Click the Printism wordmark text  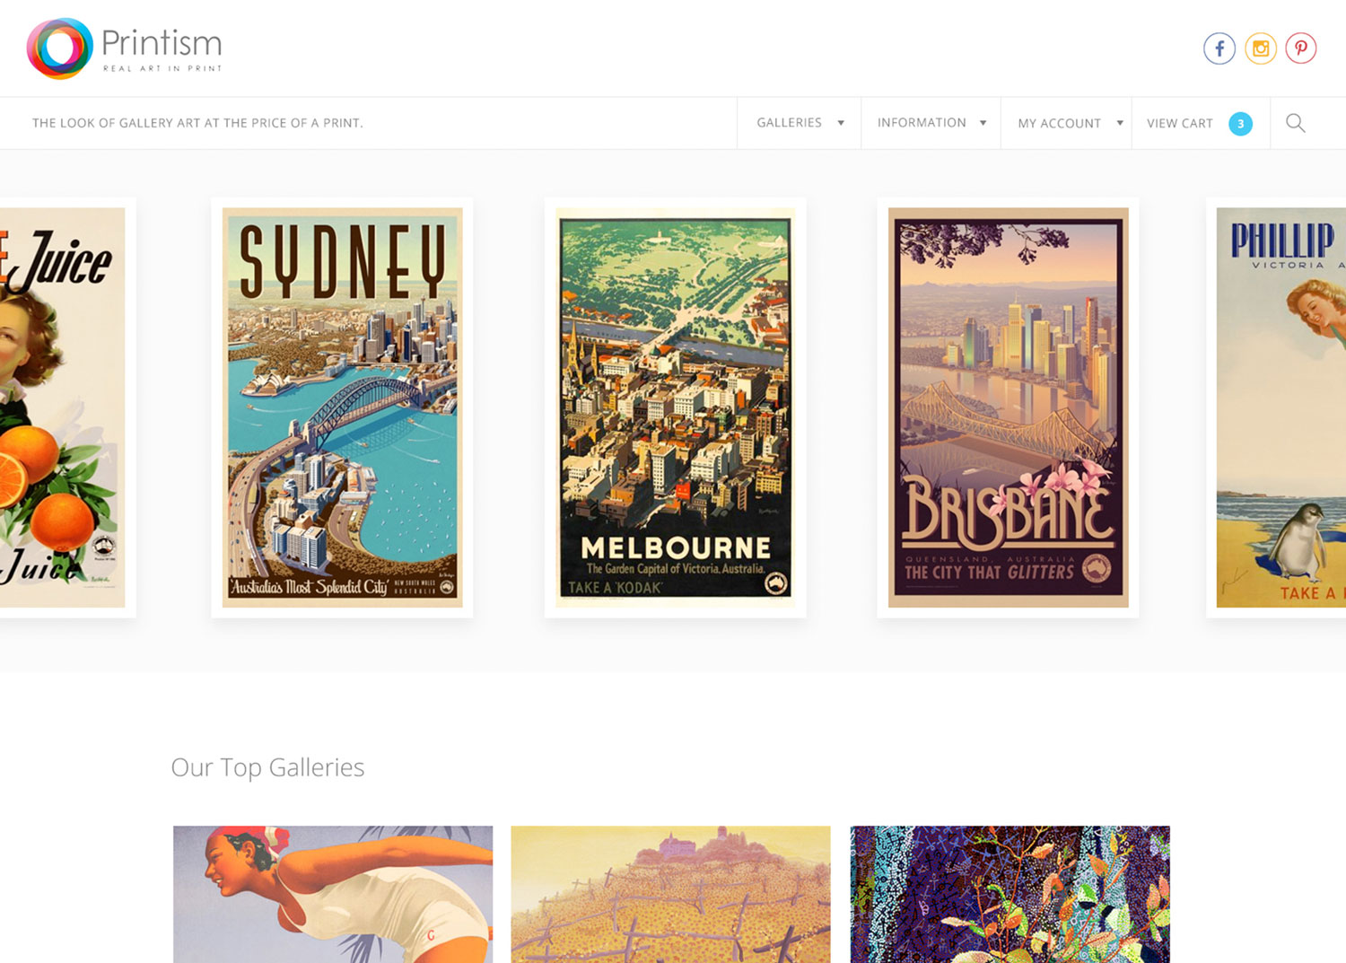point(162,43)
